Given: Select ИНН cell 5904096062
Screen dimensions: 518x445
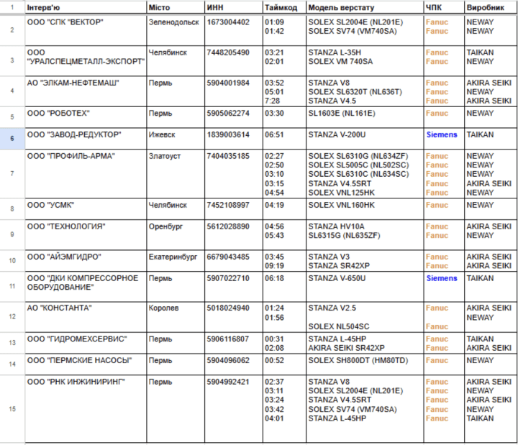Looking at the screenshot, I should [234, 364].
